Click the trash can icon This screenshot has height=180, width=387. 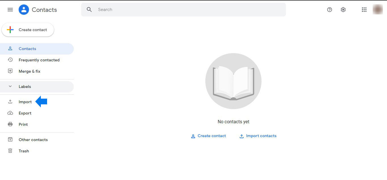click(10, 151)
